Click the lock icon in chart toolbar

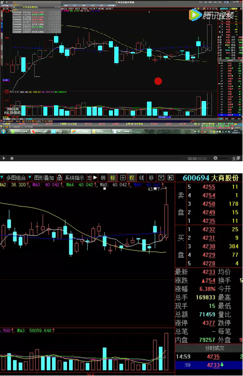59,178
